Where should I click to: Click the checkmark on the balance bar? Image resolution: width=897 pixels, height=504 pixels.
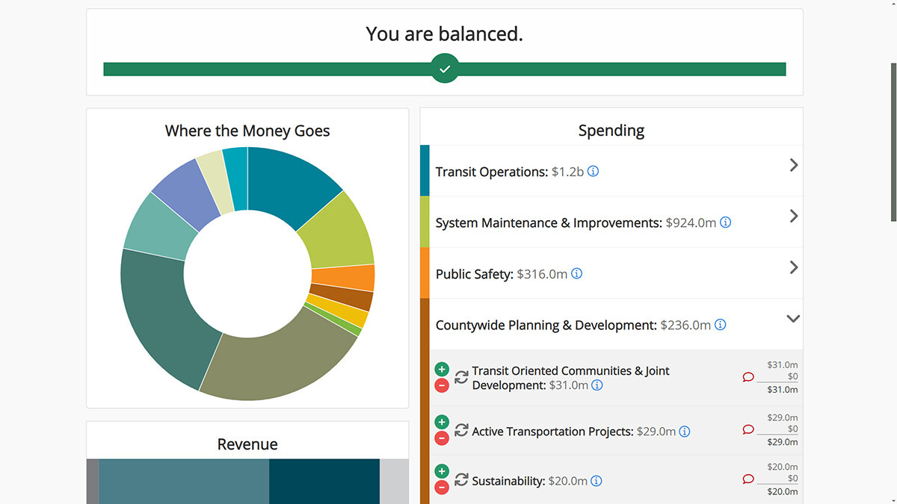click(445, 68)
